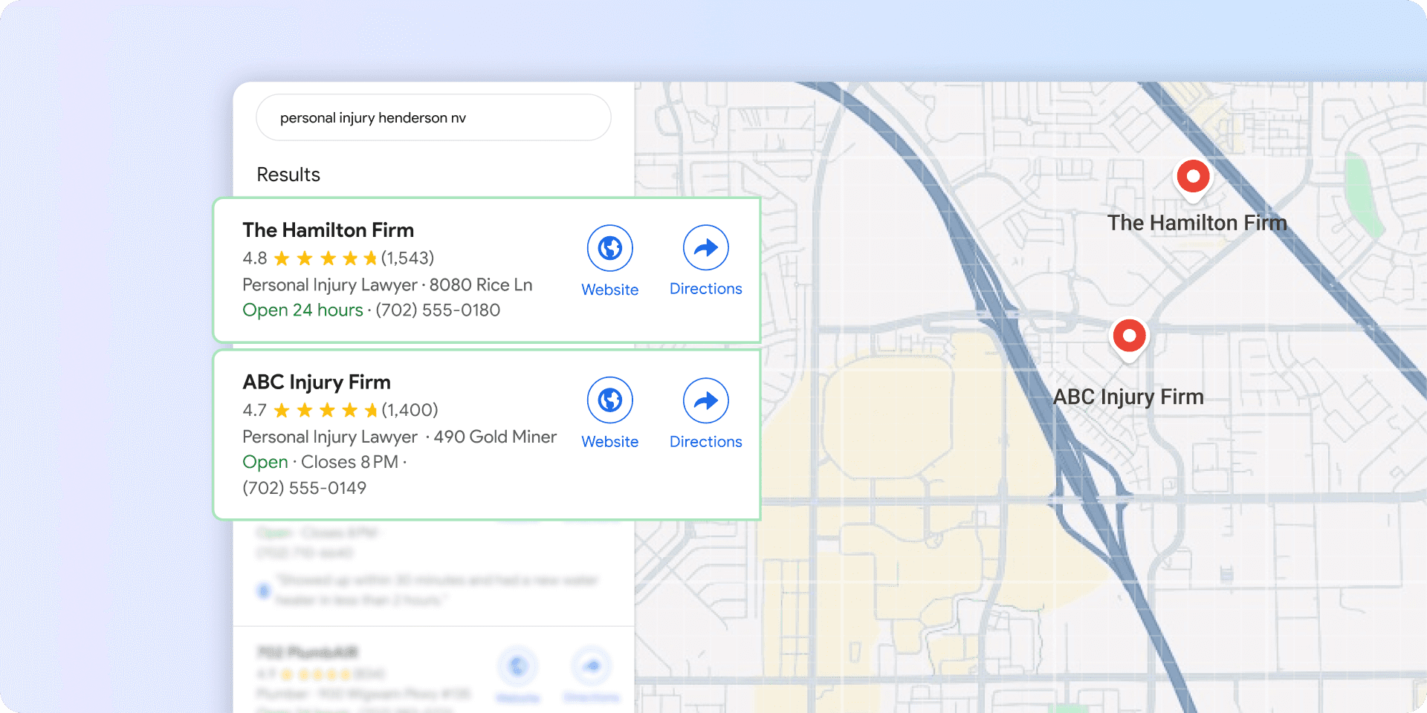This screenshot has width=1427, height=713.
Task: Select The Hamilton Firm result card
Action: click(487, 269)
